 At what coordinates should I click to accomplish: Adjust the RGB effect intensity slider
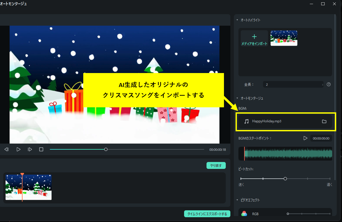tap(289, 214)
